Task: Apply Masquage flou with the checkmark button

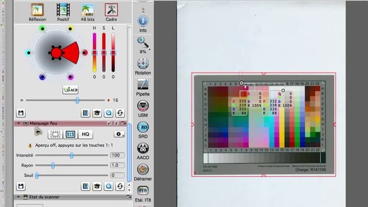Action: [109, 123]
